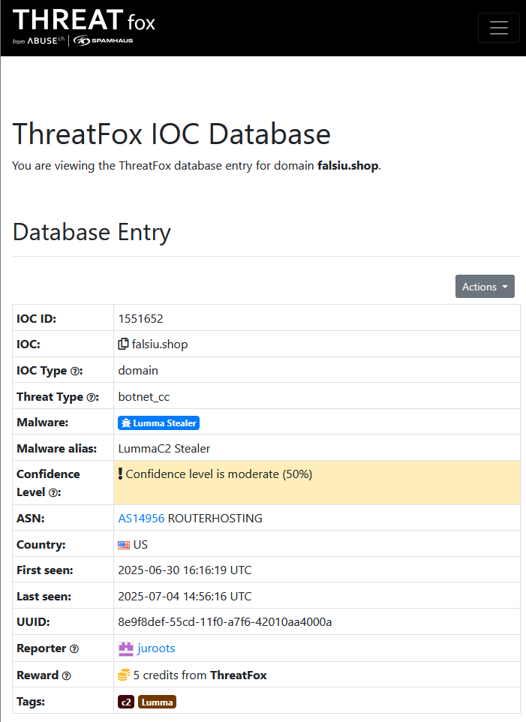Click the Confidence Level help icon
This screenshot has width=526, height=722.
tap(53, 492)
